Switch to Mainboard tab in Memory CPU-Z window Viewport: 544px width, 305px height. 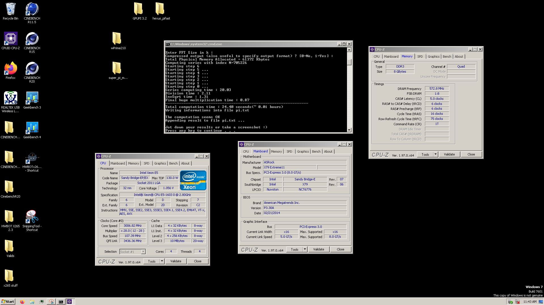(391, 57)
